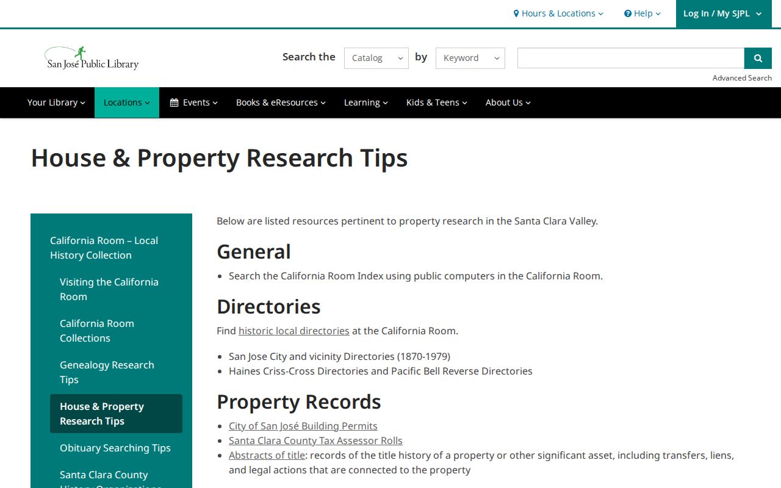This screenshot has width=781, height=488.
Task: Follow the historic local directories link
Action: [294, 331]
